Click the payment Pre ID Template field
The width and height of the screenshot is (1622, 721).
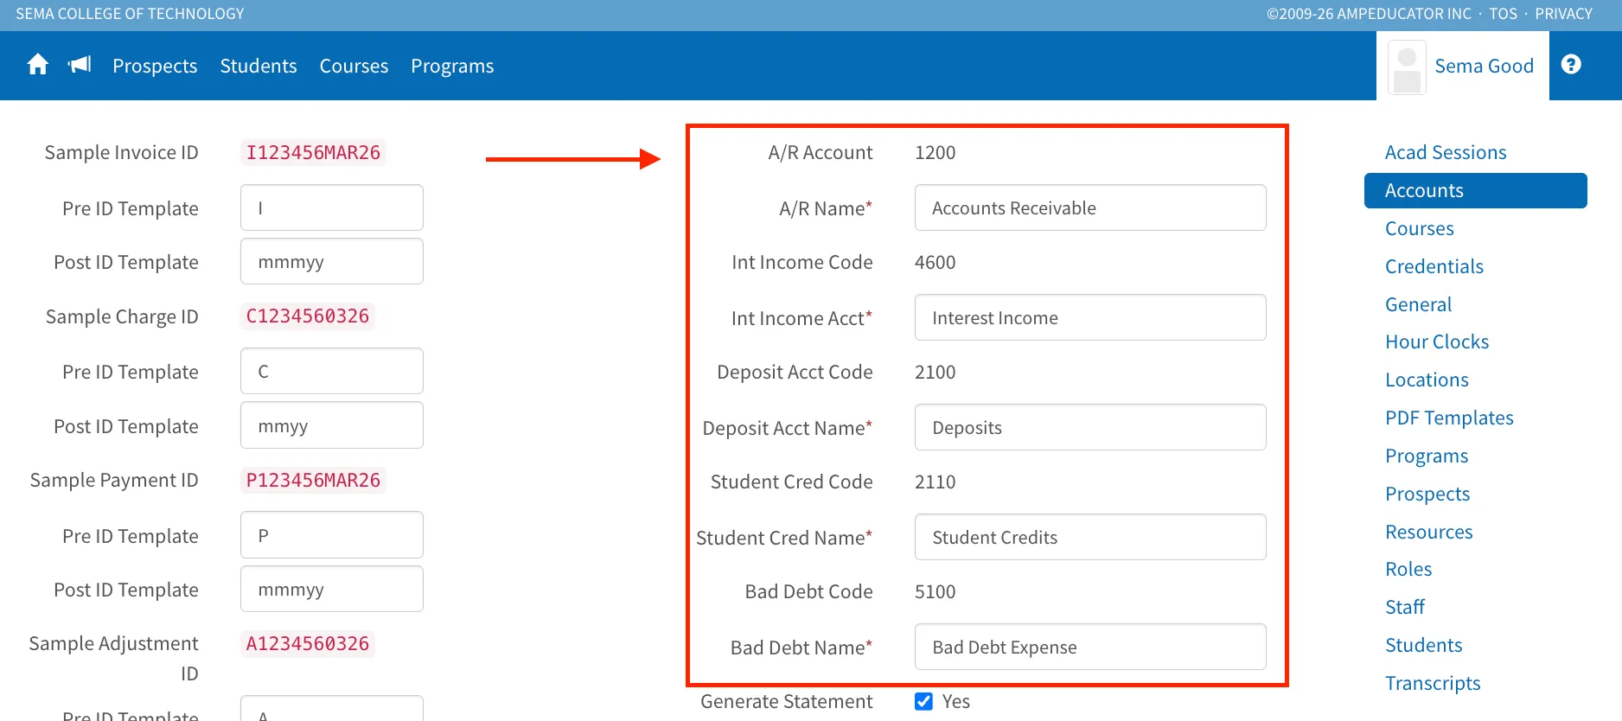pos(332,535)
